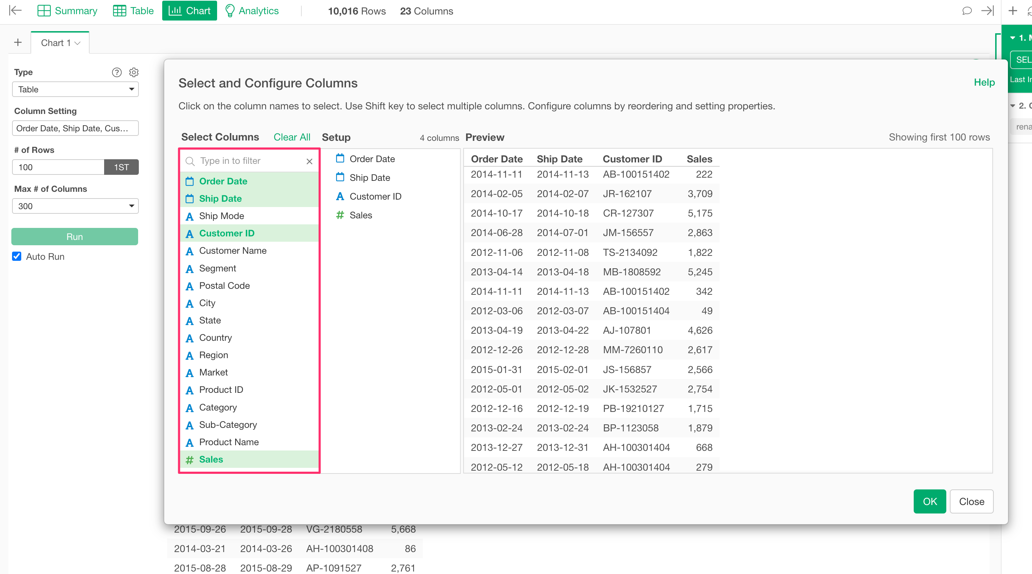Click preview cell AB-100151402 in the first row
Viewport: 1032px width, 574px height.
click(636, 174)
